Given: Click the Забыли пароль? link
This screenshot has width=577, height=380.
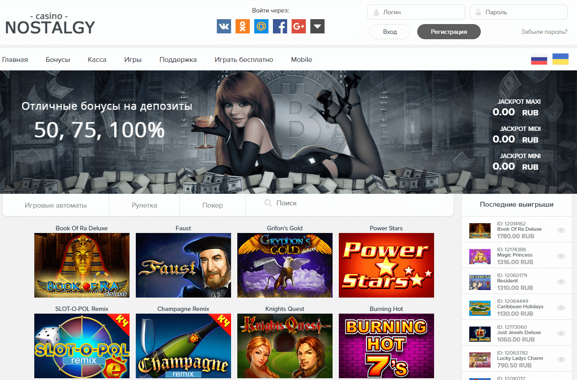Looking at the screenshot, I should click(544, 32).
